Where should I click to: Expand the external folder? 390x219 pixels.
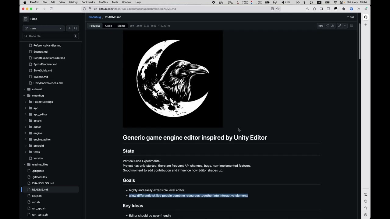24,89
